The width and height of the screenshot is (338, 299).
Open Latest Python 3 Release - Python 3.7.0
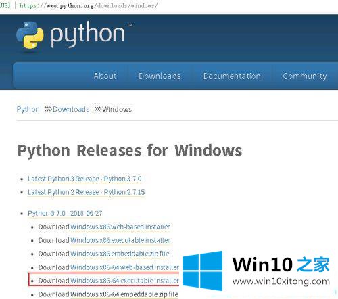[x=84, y=179]
